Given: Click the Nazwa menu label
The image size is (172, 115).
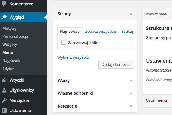Looking at the screenshot, I should (157, 14).
